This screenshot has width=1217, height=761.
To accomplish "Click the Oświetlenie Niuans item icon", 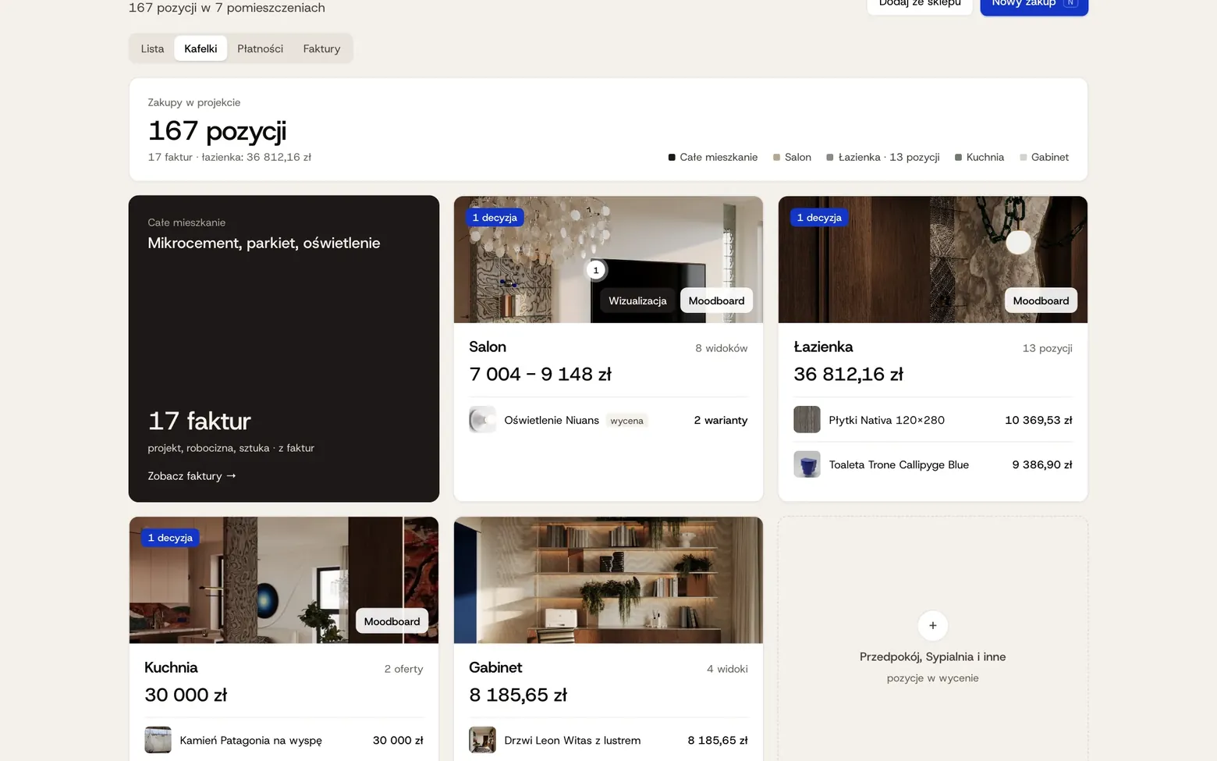I will 482,420.
